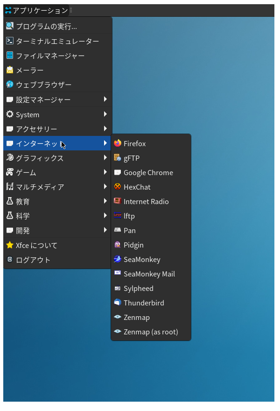Click the Pidgin purple bird icon
Screen dimensions: 280x411
118,245
